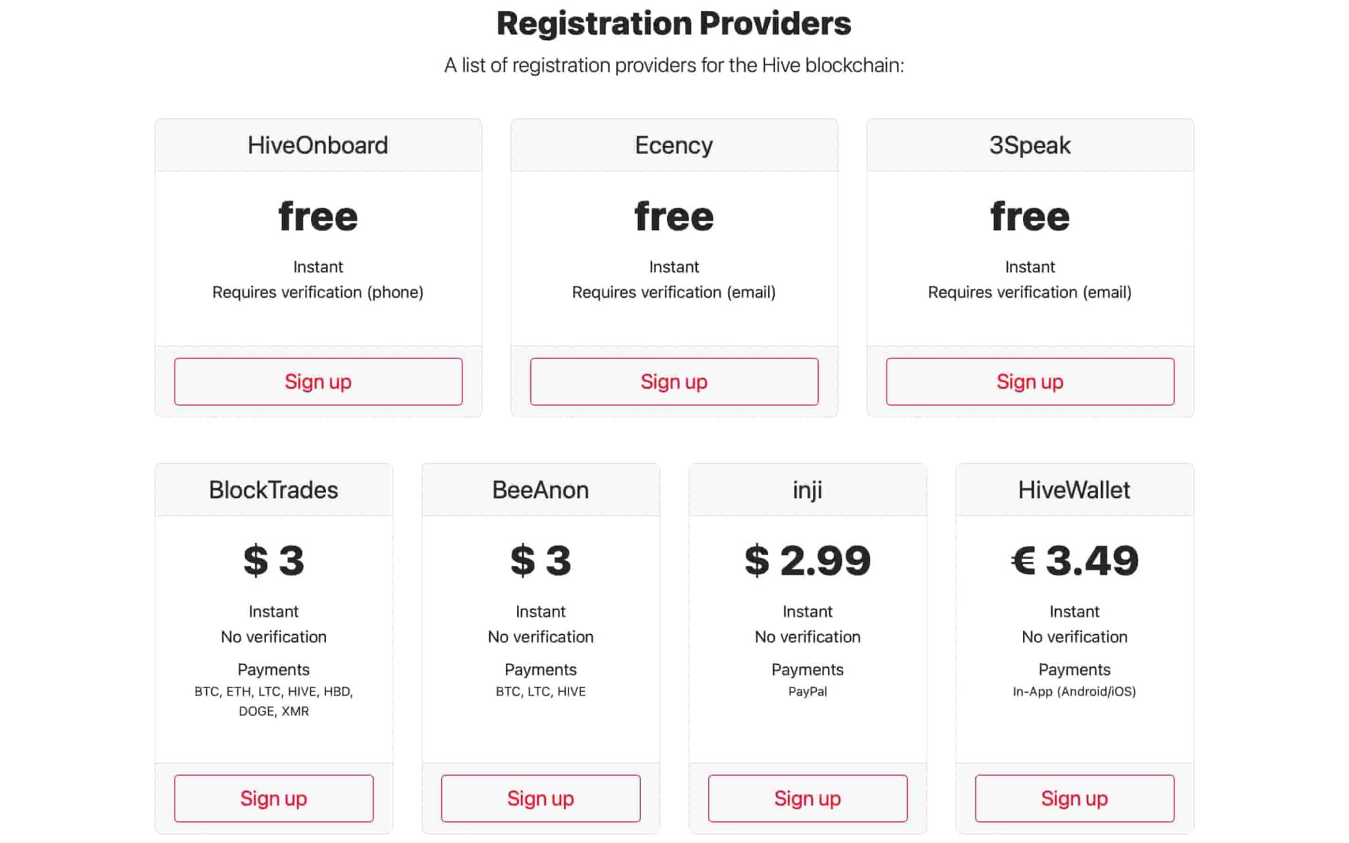This screenshot has width=1349, height=843.
Task: Select the HiveWallet card header
Action: 1074,490
